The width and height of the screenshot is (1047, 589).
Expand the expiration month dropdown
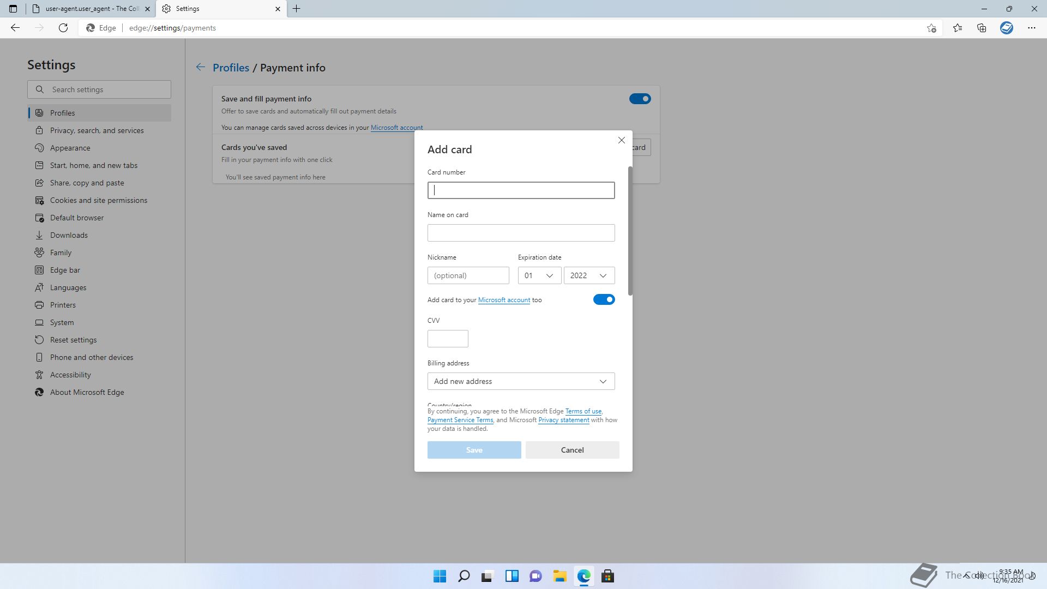[539, 275]
